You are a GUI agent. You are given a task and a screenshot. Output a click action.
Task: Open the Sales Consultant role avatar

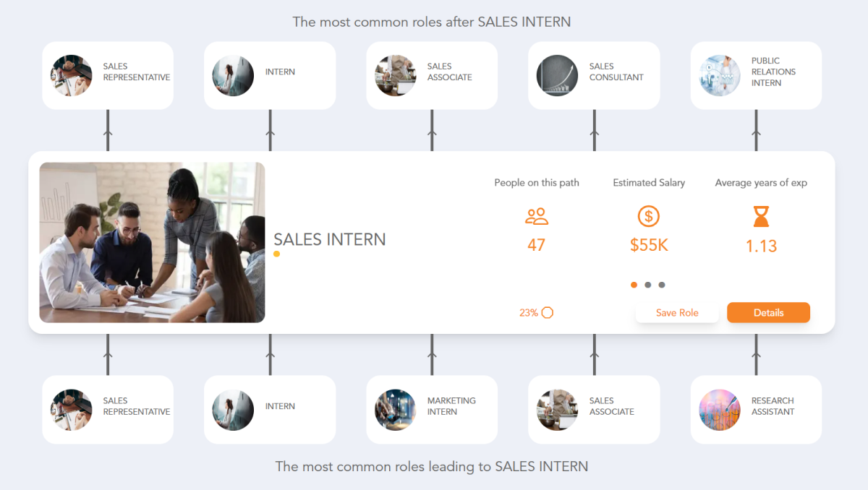pyautogui.click(x=557, y=75)
